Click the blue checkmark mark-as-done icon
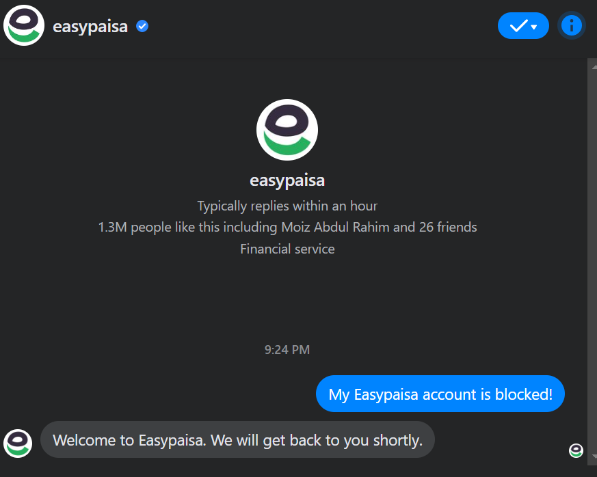Viewport: 597px width, 477px height. 518,25
